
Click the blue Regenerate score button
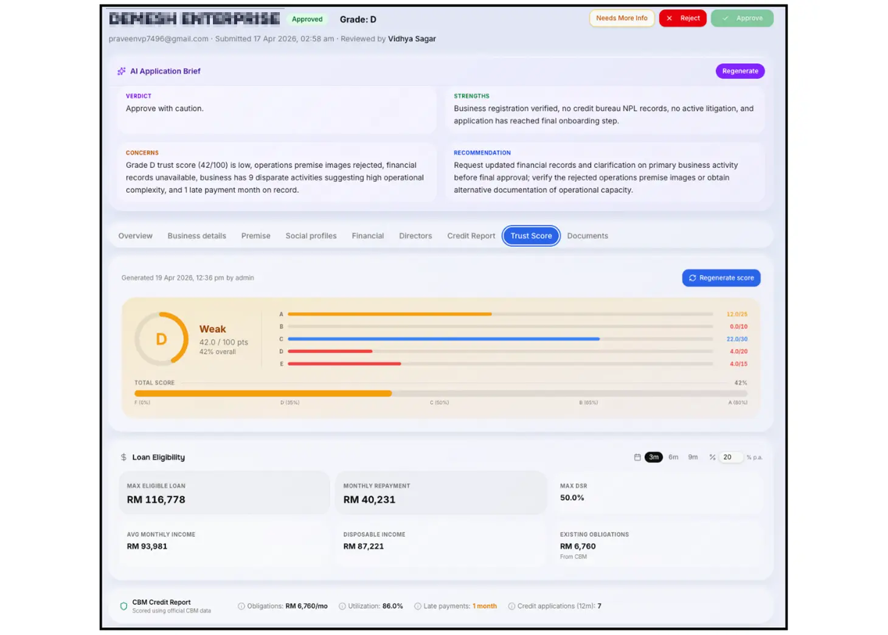721,278
